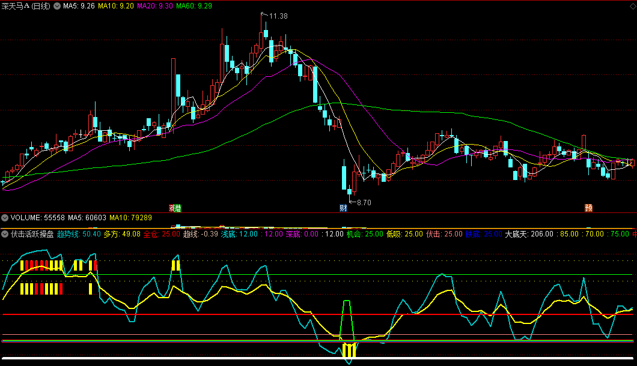Viewport: 637px width, 366px height.
Task: Click the stock title 深天马A (日线)
Action: click(26, 6)
